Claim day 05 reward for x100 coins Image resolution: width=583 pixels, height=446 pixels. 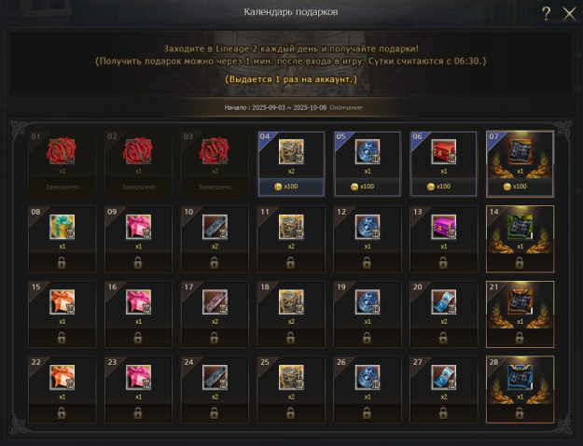[368, 187]
